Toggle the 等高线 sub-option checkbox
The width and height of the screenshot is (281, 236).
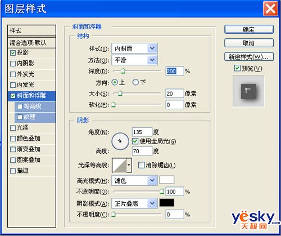(x=20, y=106)
